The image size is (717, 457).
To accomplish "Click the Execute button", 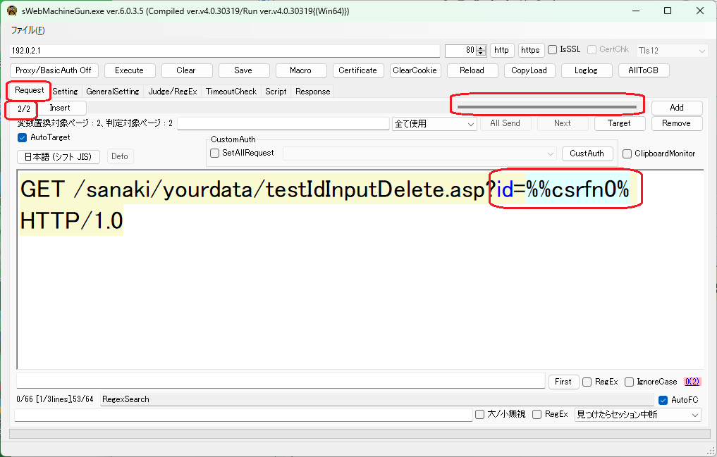I will 130,70.
